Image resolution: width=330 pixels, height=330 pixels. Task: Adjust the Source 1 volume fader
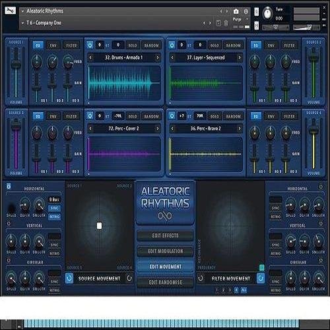coord(16,65)
